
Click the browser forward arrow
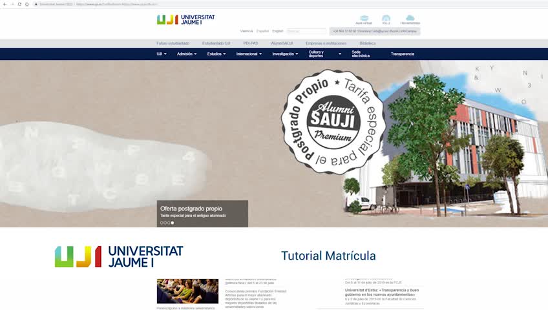[12, 4]
